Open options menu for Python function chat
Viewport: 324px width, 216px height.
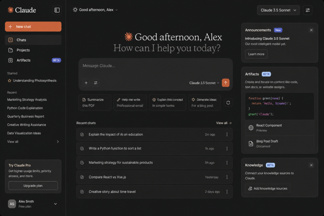click(x=227, y=148)
